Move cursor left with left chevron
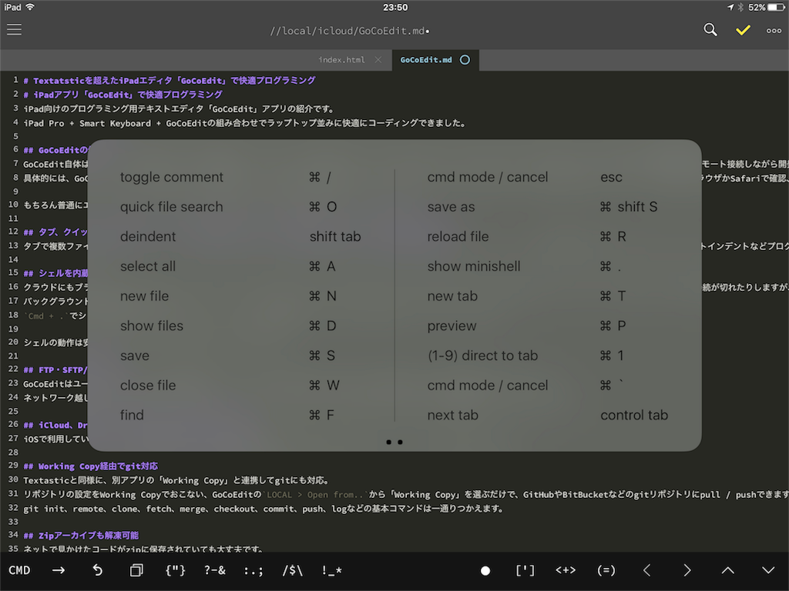 point(647,570)
